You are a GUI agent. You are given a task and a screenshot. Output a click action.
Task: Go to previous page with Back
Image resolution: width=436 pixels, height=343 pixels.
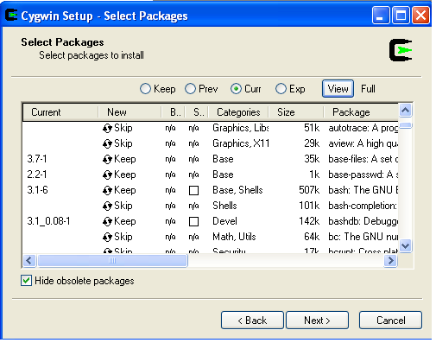[252, 320]
